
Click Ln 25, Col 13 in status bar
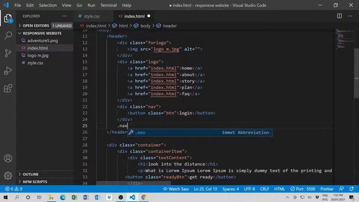pos(205,189)
